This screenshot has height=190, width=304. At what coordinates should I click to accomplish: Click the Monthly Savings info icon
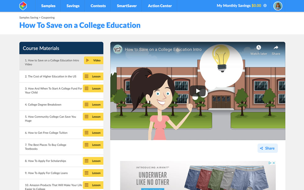(x=265, y=6)
